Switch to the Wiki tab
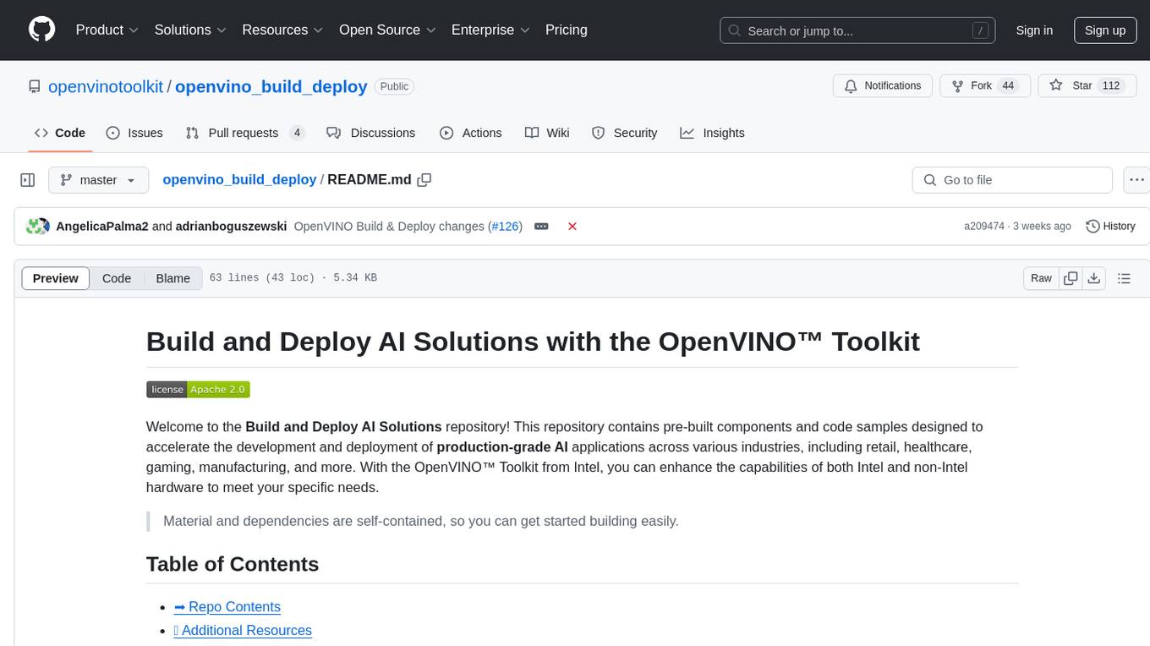This screenshot has width=1150, height=646. (x=547, y=133)
